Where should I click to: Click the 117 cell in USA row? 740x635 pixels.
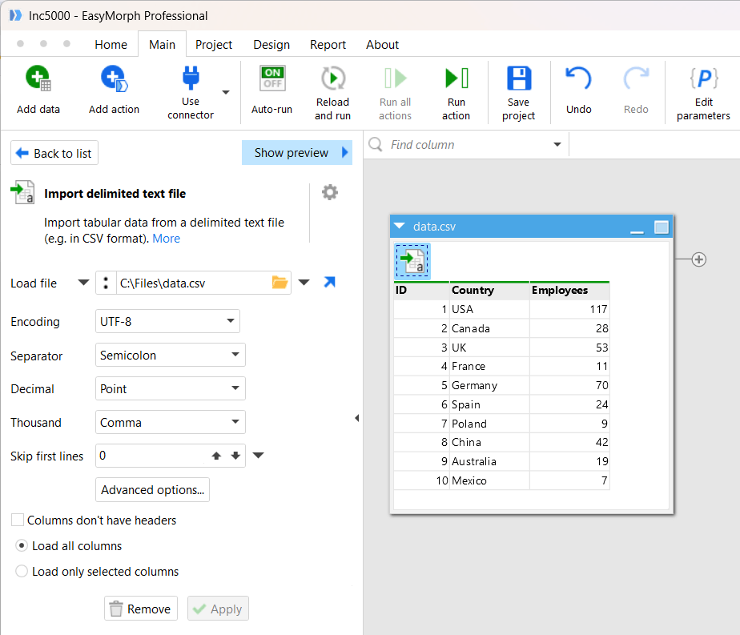[569, 309]
